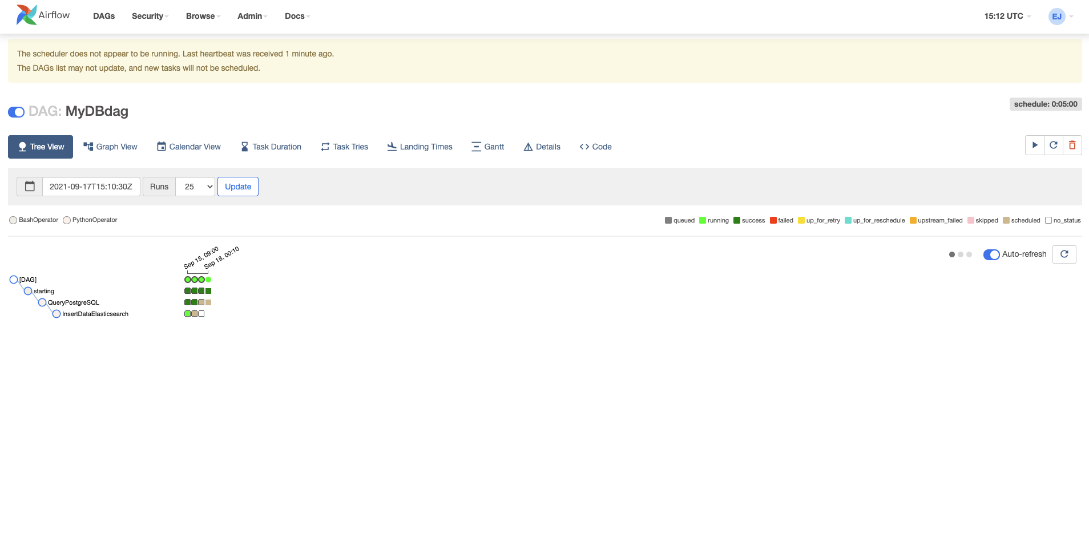The width and height of the screenshot is (1089, 550).
Task: Open the Runs count dropdown showing 25
Action: [195, 187]
